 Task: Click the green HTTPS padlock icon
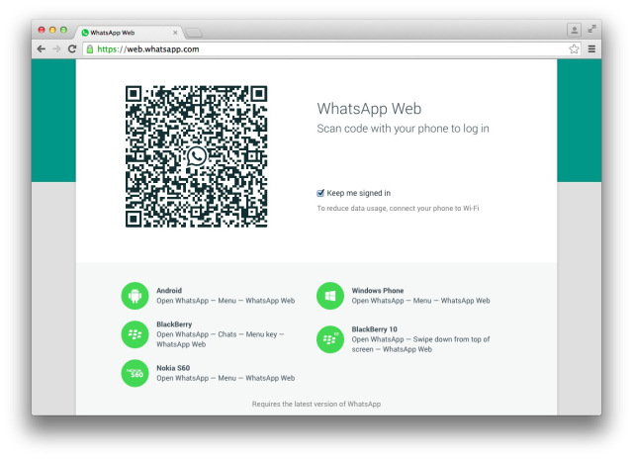coord(90,48)
